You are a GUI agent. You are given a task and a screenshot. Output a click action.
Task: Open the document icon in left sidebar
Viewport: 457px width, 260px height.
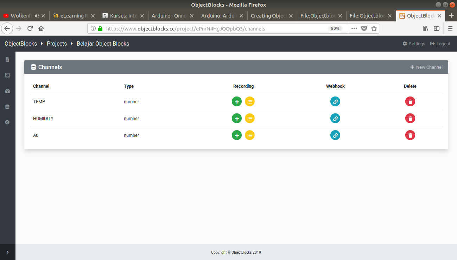click(x=7, y=60)
